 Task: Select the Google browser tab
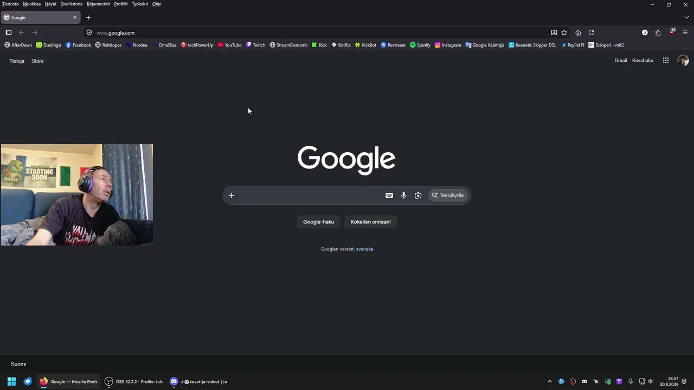(x=41, y=17)
